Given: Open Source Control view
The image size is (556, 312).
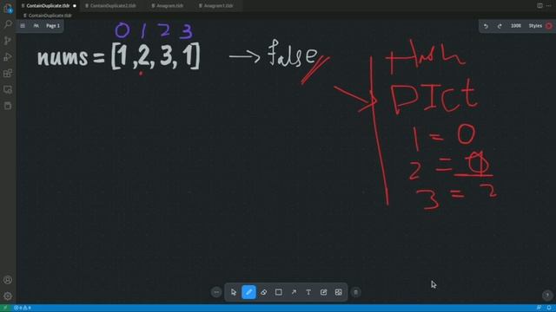Looking at the screenshot, I should pos(8,41).
